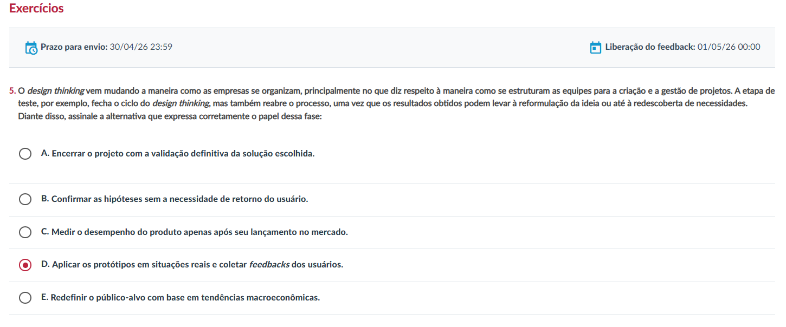Screen dimensions: 786x327
Task: Choose the radio button for option B
Action: (x=25, y=199)
